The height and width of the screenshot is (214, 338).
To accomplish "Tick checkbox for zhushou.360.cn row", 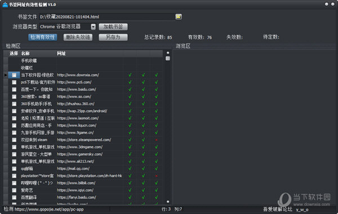I will (14, 104).
